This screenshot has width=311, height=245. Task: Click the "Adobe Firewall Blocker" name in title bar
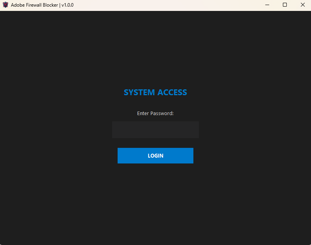click(34, 5)
